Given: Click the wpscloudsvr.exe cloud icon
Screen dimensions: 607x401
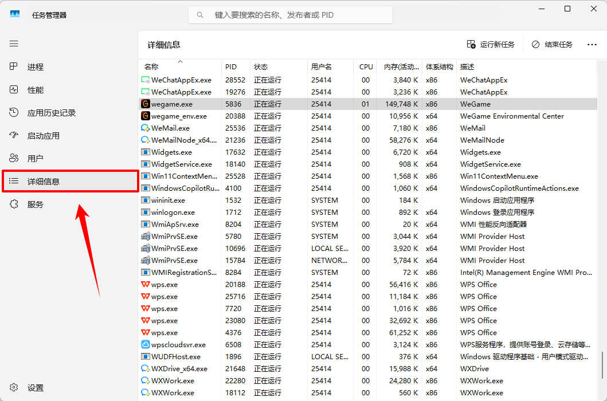Looking at the screenshot, I should (145, 344).
